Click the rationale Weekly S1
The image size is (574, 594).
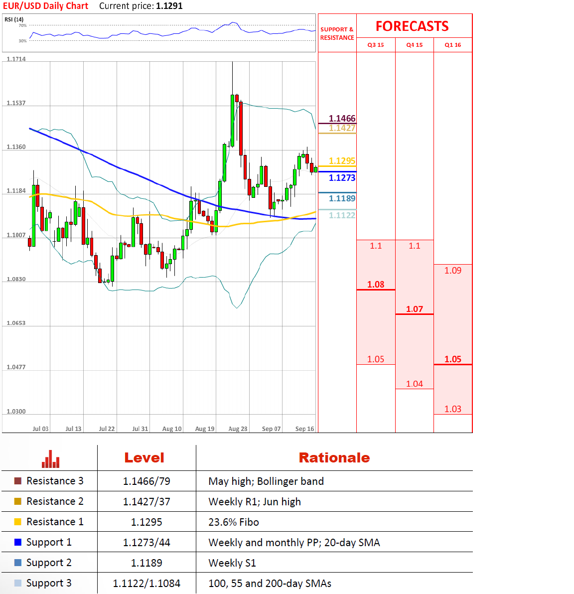232,563
